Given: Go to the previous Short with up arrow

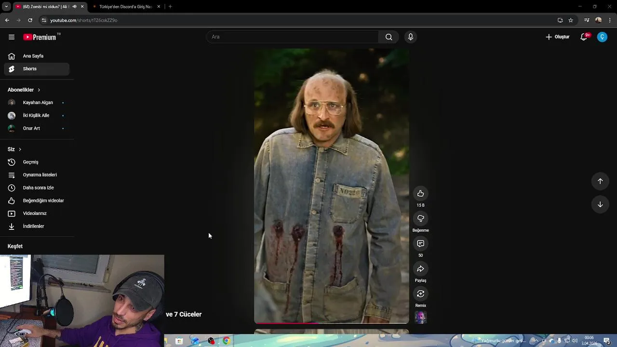Looking at the screenshot, I should point(600,181).
